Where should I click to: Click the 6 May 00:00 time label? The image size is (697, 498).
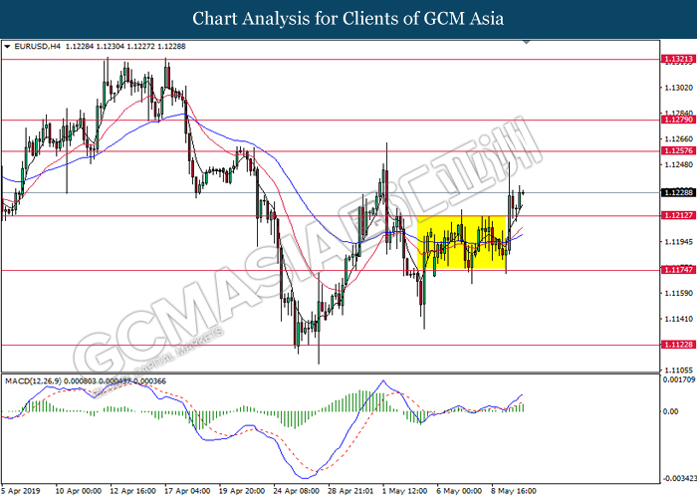(x=459, y=491)
